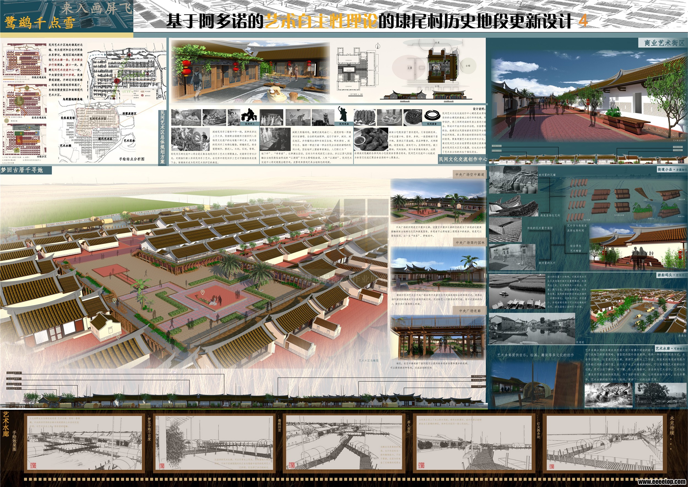Click the '传统的瓦片置于屋顶' caption

540,228
